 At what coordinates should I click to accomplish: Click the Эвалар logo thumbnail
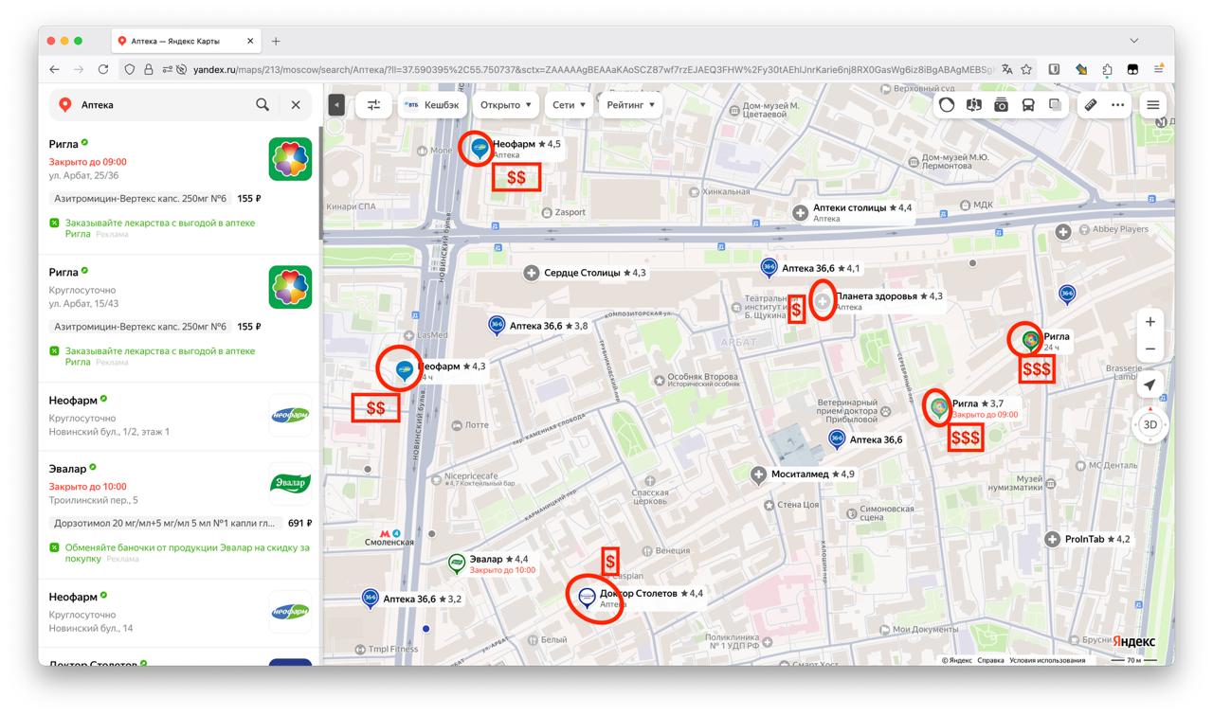[x=290, y=483]
